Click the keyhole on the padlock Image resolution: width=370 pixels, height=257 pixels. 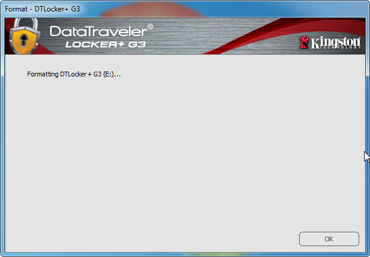click(x=24, y=40)
